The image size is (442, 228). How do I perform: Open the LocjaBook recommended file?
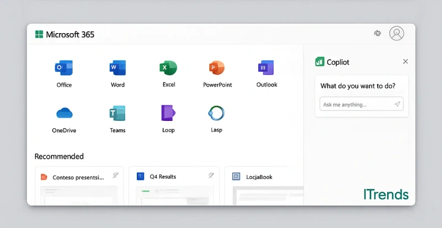[x=259, y=177]
